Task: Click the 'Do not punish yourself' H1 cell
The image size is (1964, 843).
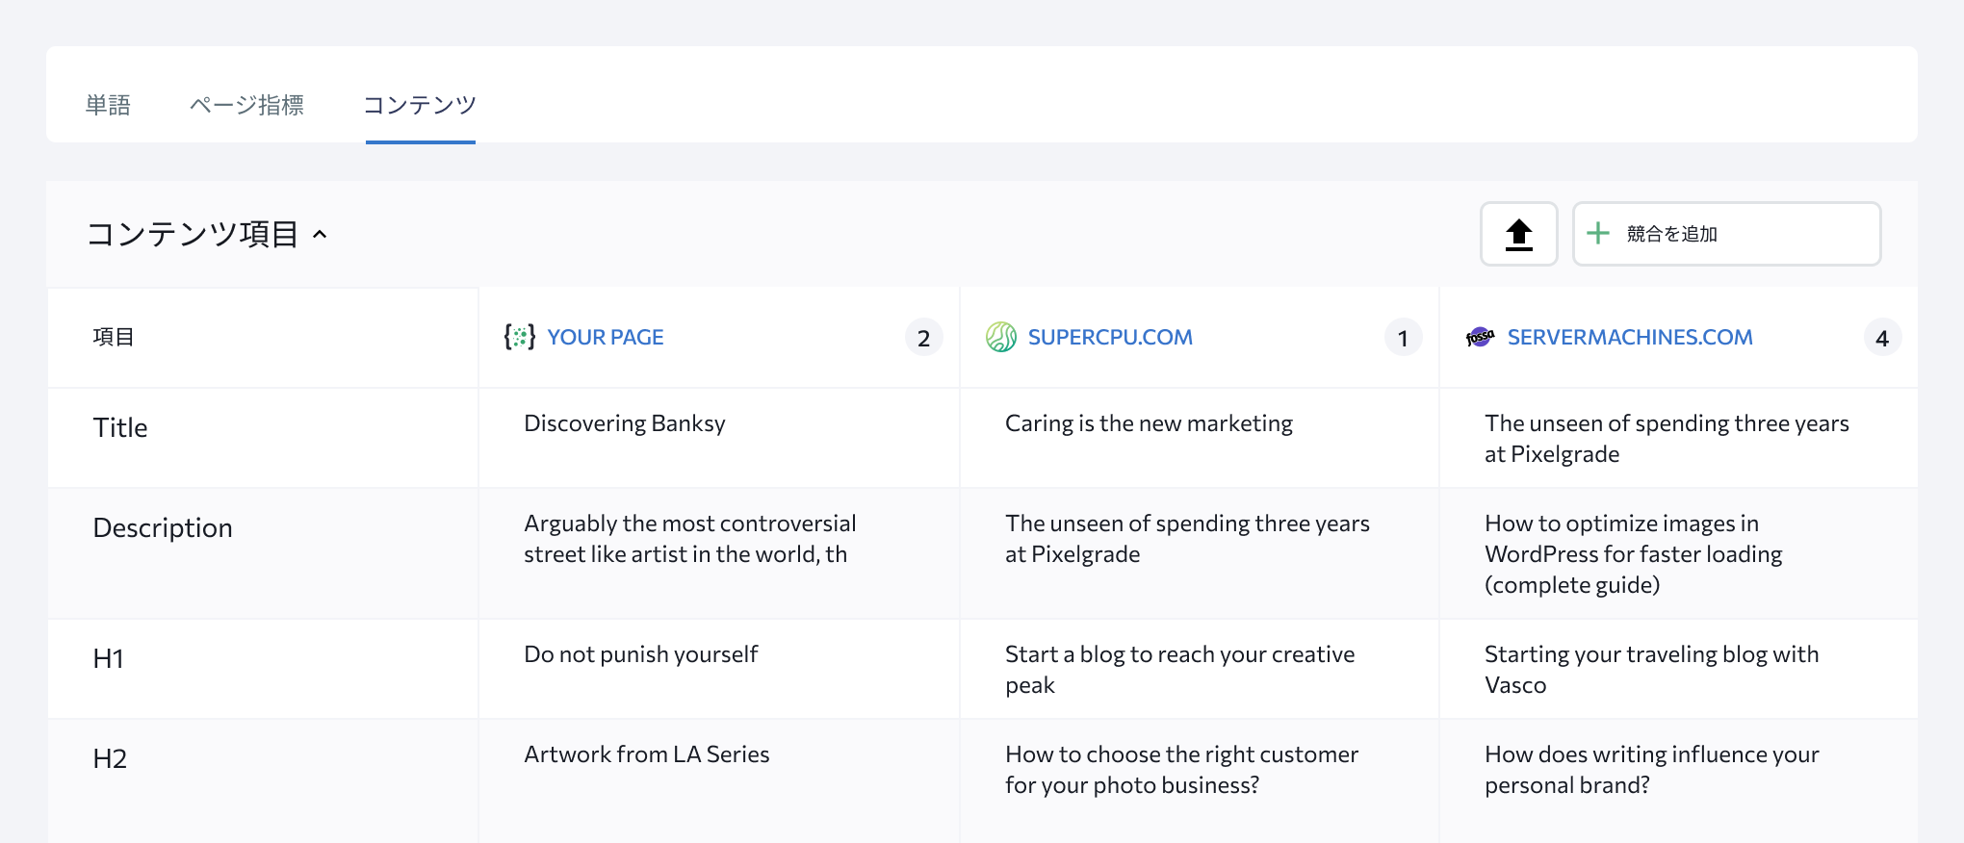Action: (x=641, y=654)
